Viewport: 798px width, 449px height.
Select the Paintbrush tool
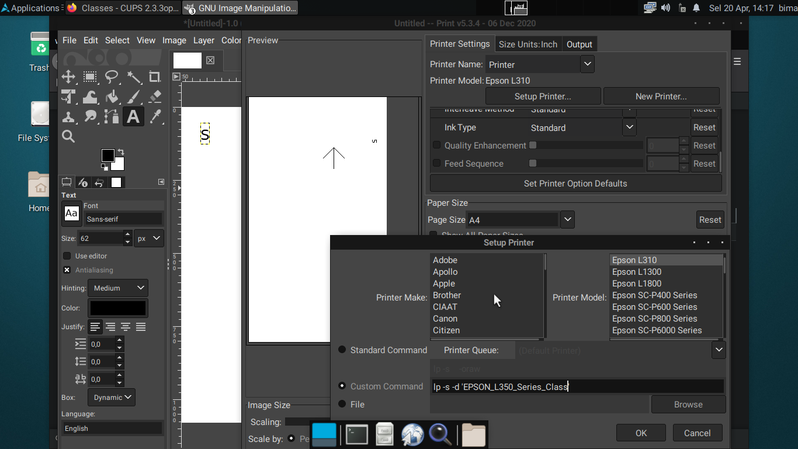[x=133, y=97]
